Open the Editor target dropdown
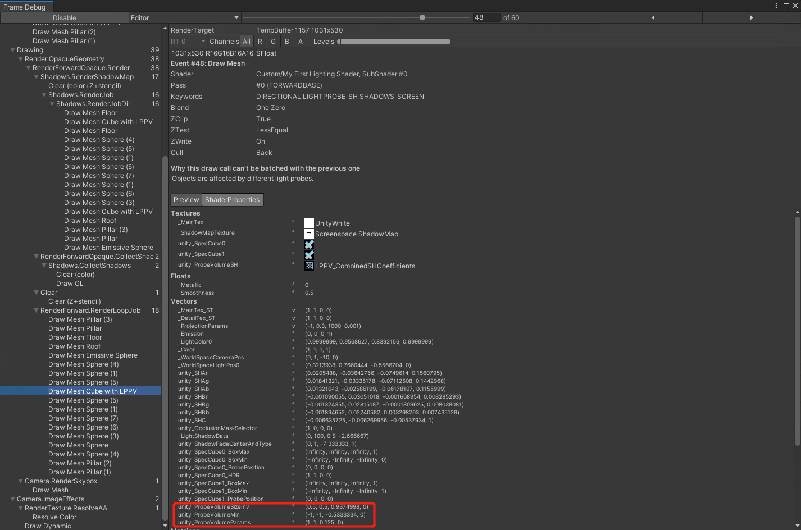This screenshot has height=530, width=801. [x=184, y=18]
